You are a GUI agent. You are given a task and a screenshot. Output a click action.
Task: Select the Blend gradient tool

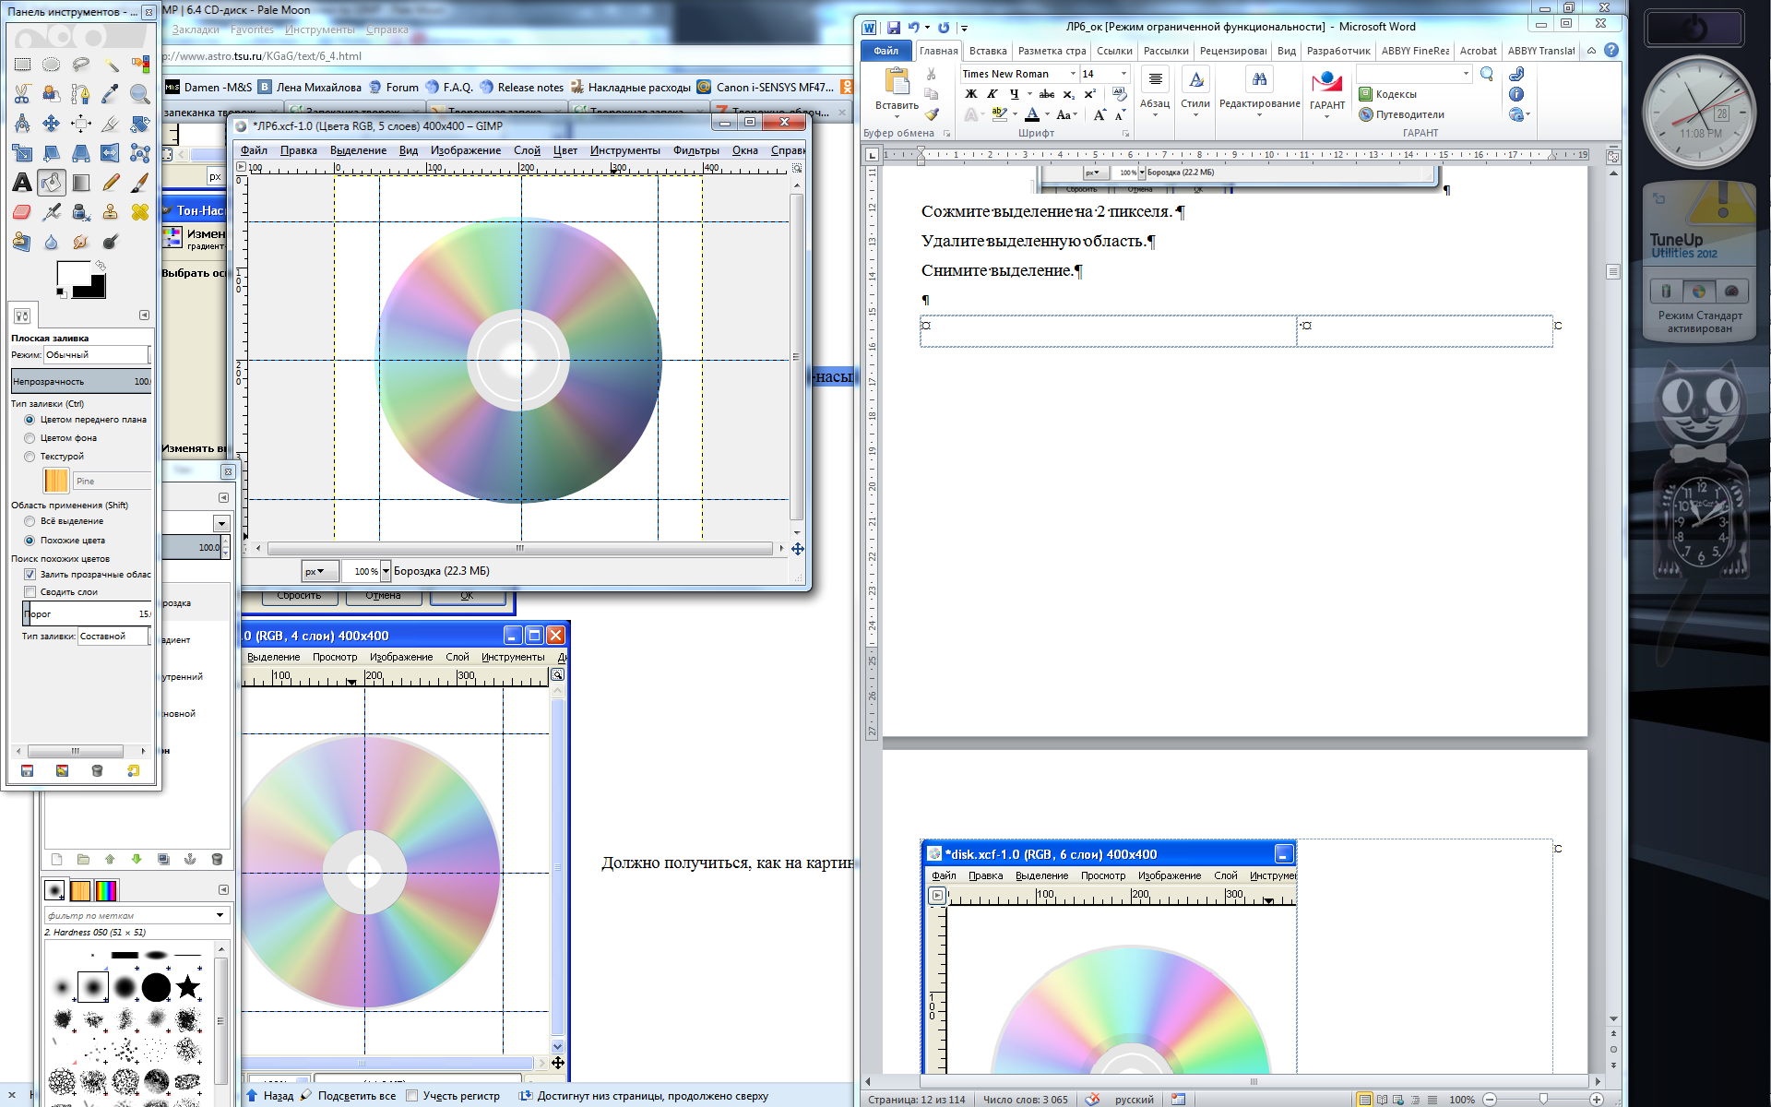pyautogui.click(x=81, y=183)
